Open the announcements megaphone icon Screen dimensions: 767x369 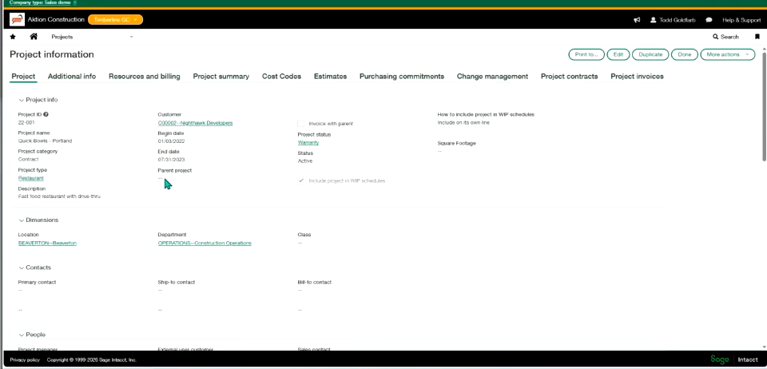[637, 20]
